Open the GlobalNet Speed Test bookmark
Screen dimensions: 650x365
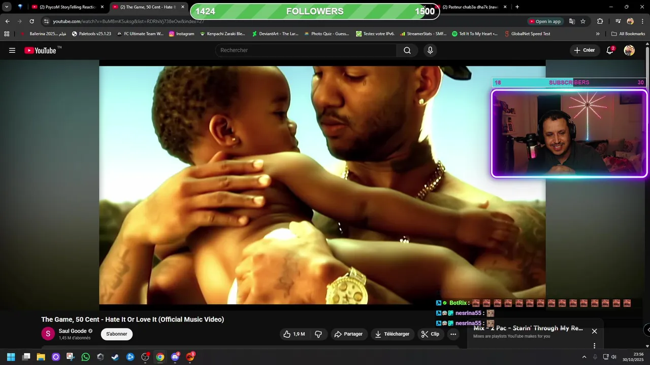pos(527,34)
